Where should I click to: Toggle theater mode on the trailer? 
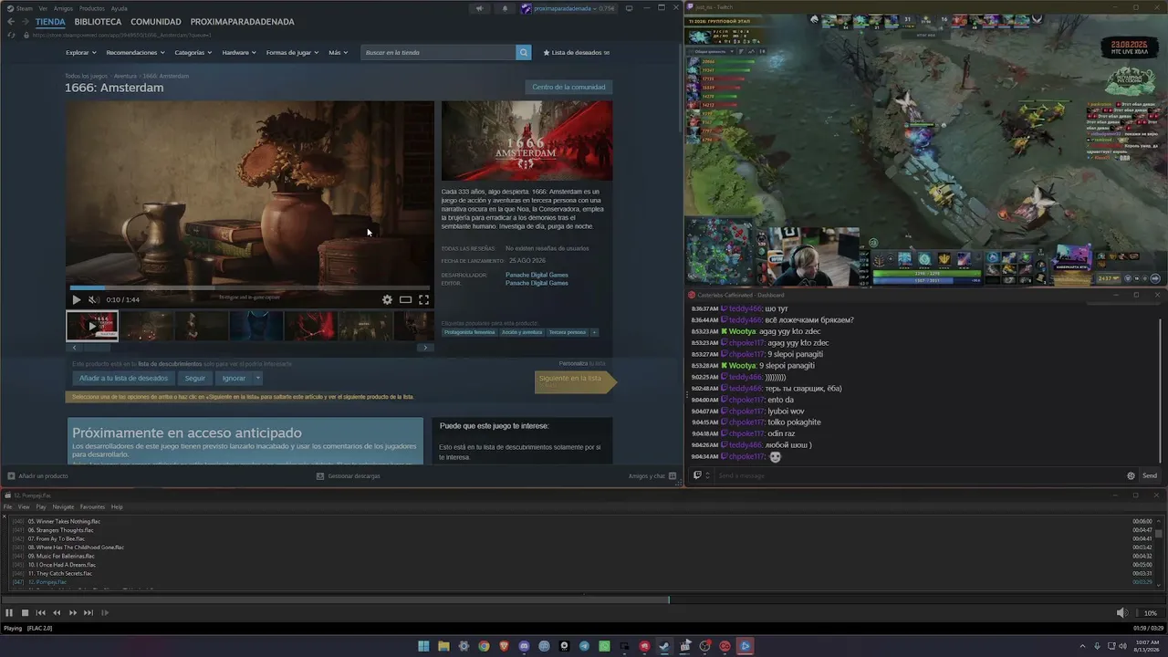(405, 299)
